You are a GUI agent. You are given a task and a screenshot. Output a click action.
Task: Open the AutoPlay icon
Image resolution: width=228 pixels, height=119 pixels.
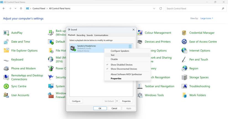point(6,33)
